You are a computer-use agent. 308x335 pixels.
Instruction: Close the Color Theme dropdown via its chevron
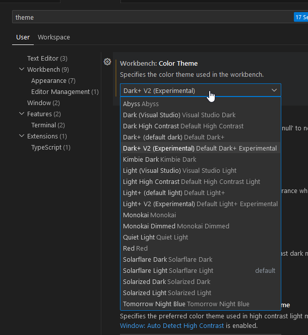[x=274, y=90]
